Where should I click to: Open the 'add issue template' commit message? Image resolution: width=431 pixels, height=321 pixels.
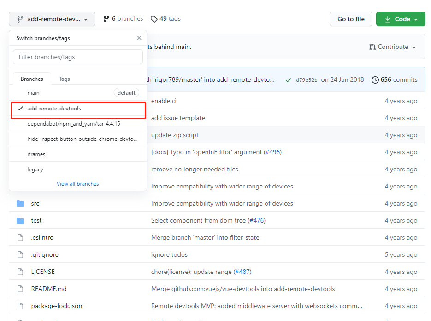click(178, 118)
